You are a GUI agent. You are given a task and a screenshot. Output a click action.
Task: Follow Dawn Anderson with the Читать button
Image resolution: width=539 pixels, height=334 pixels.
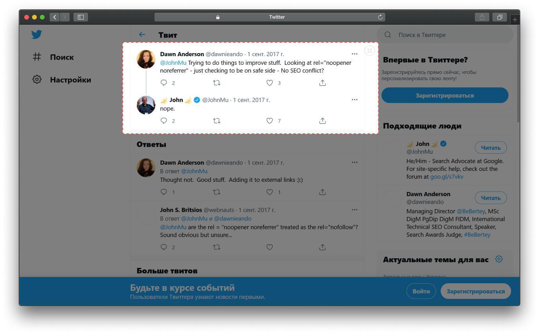coord(490,198)
